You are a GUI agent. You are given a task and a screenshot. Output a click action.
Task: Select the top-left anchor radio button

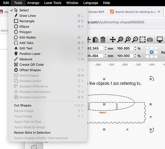[147, 48]
